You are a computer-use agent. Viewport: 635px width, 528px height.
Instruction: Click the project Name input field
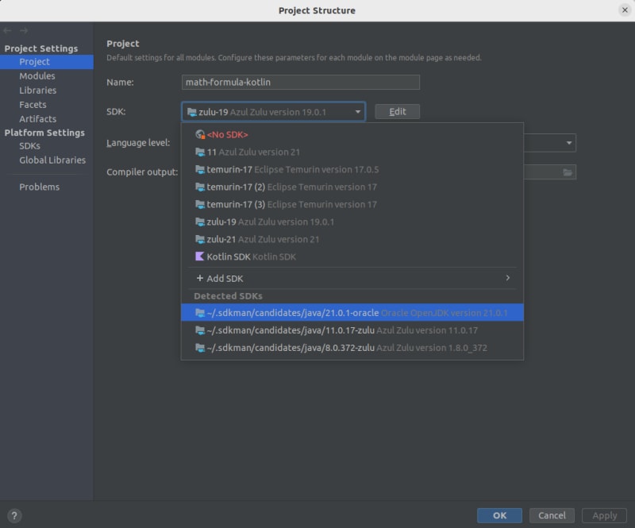coord(301,83)
